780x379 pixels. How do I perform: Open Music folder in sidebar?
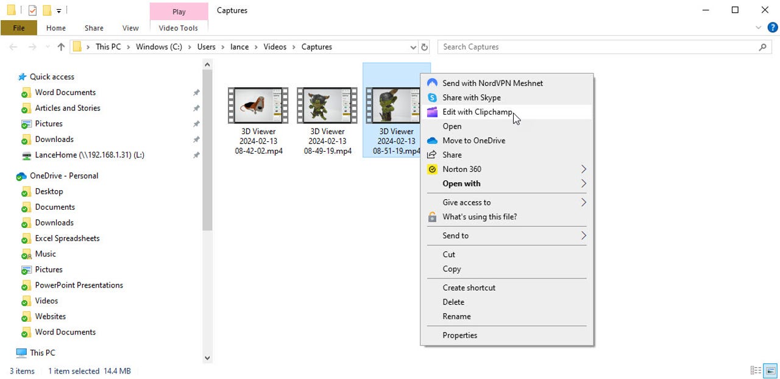point(45,254)
